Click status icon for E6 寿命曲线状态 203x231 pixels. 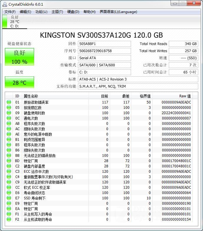point(9,193)
